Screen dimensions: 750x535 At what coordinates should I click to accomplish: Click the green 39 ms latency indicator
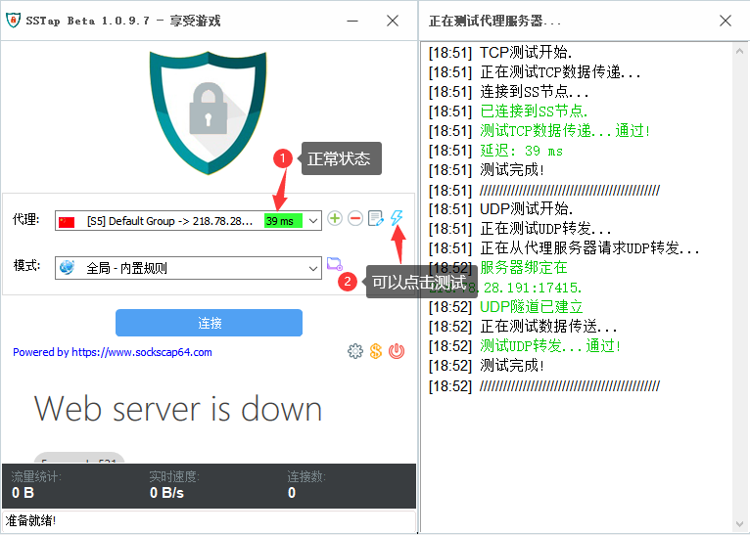coord(283,221)
